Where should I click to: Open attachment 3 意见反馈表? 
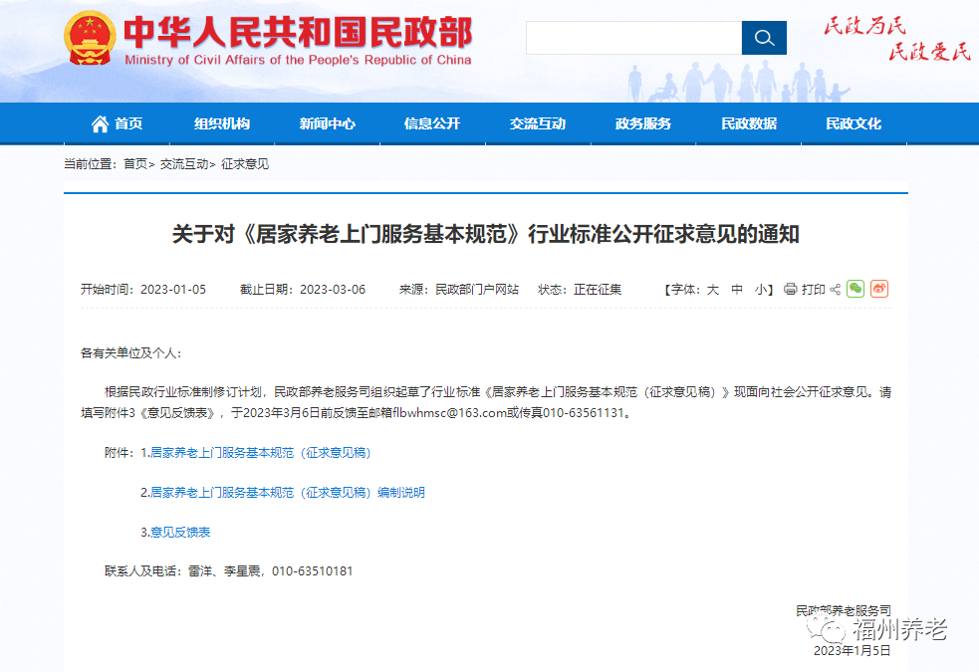(180, 533)
